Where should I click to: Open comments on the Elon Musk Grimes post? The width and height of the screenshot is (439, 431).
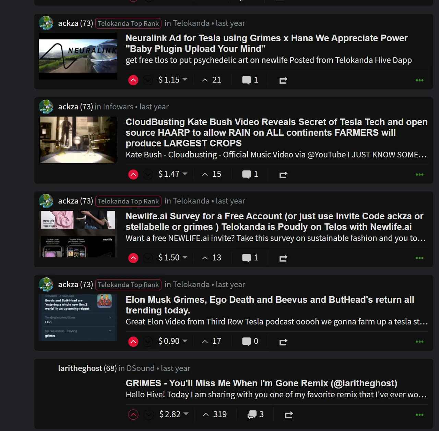[250, 341]
